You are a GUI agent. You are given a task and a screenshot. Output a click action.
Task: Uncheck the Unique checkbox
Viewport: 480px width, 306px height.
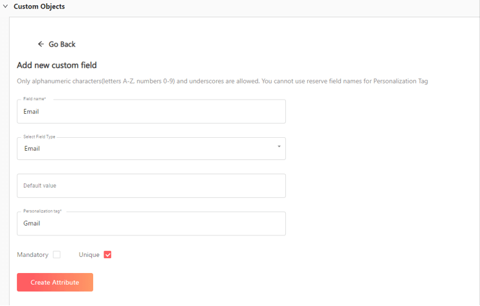click(107, 255)
